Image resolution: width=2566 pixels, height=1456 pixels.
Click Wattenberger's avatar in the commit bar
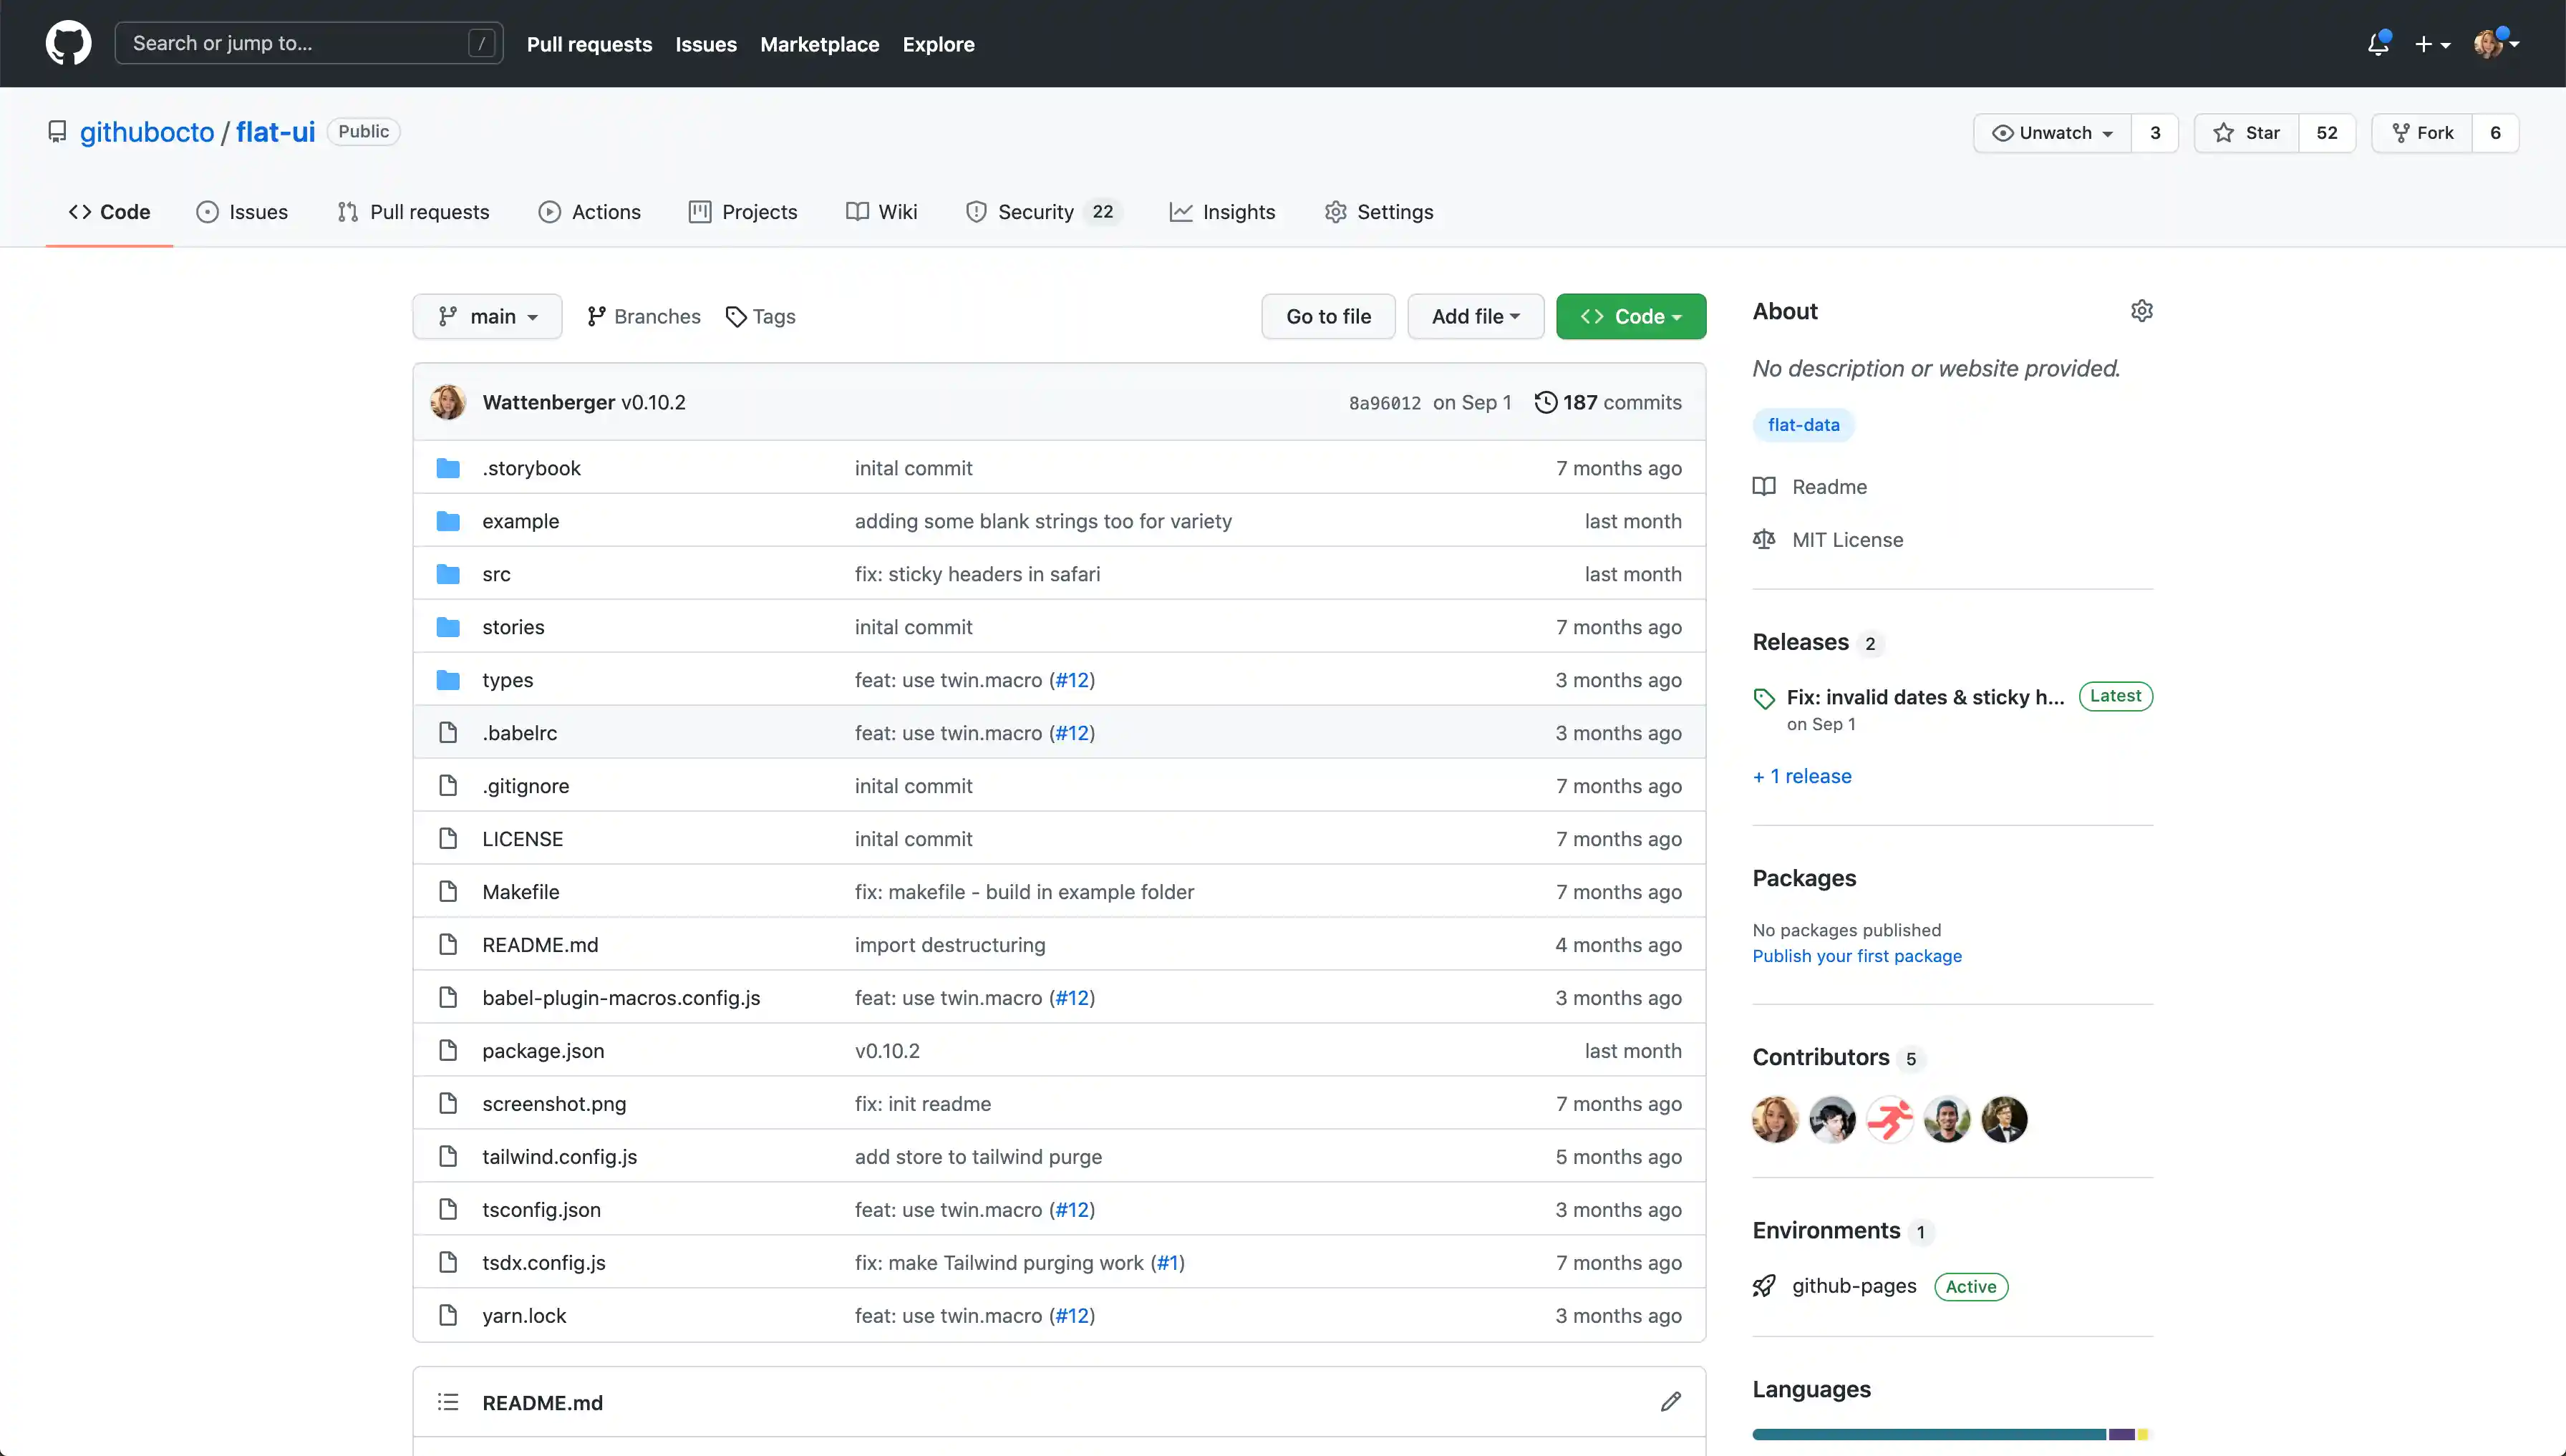coord(448,402)
